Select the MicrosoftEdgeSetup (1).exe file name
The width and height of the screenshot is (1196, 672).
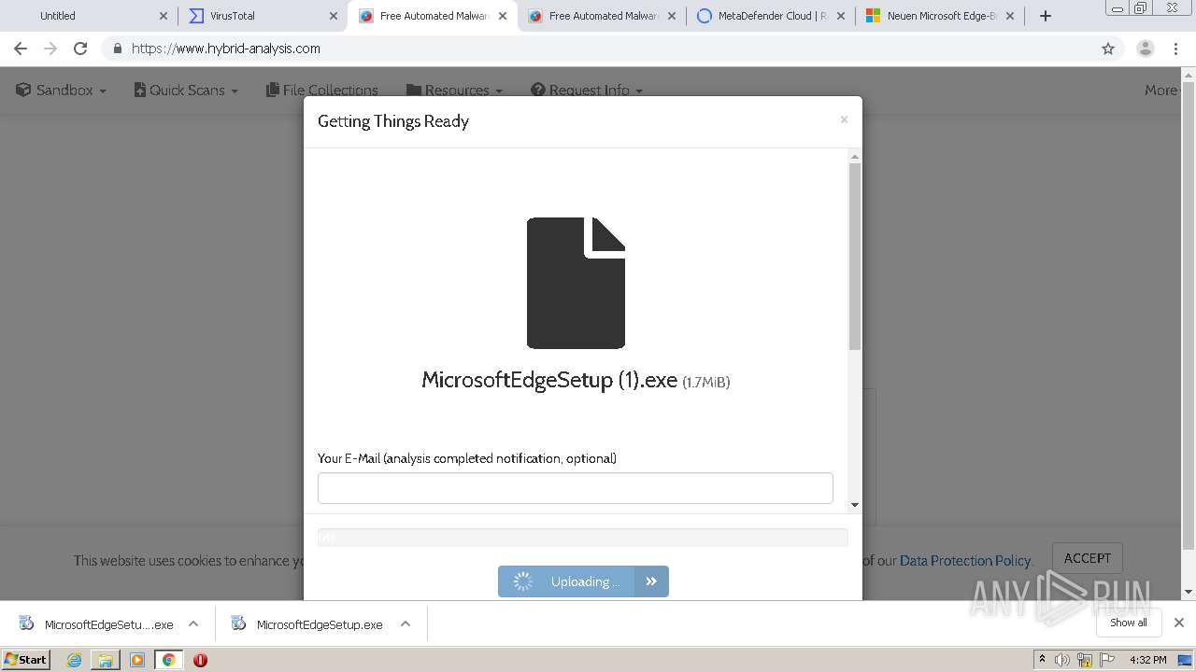pos(549,380)
